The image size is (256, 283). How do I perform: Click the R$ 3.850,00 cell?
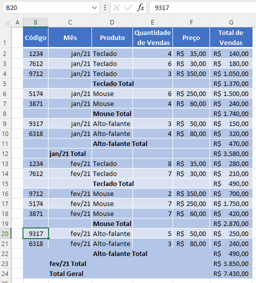click(x=231, y=263)
